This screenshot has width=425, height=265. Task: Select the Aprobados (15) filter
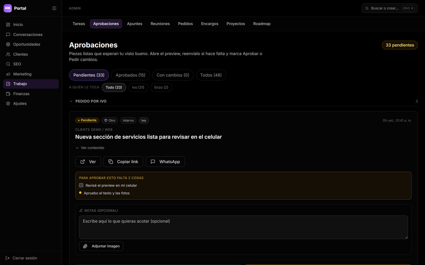tap(130, 75)
